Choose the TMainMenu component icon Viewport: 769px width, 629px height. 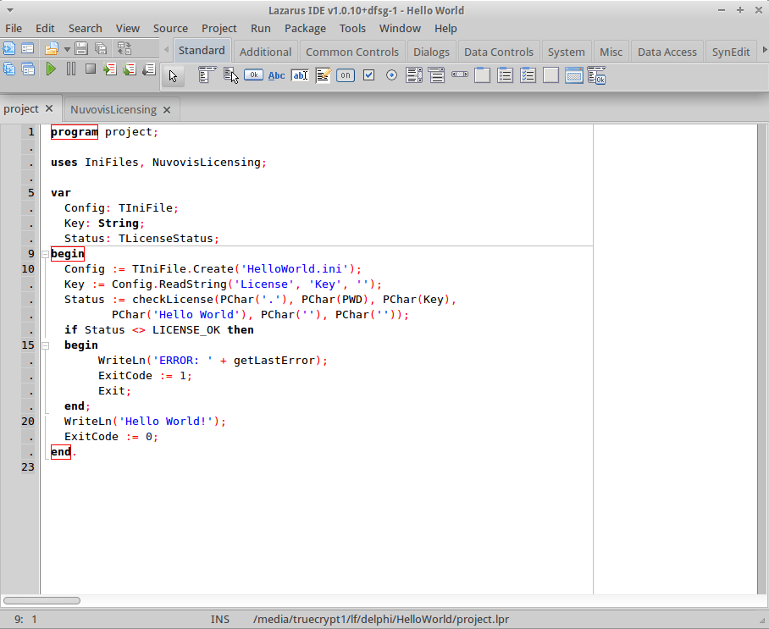click(205, 75)
